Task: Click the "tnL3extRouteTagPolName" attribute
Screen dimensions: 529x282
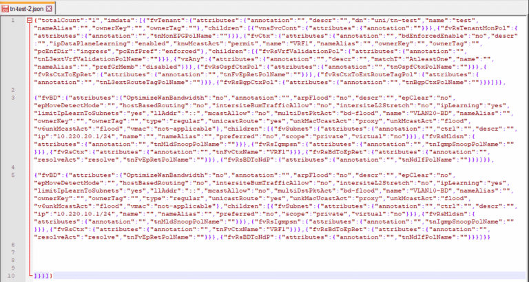Action: click(143, 83)
